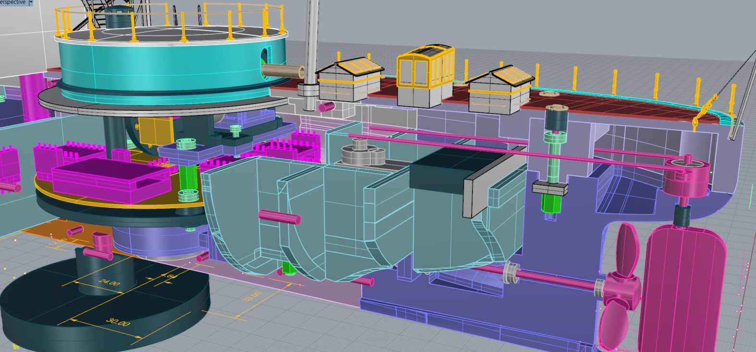Image resolution: width=756 pixels, height=352 pixels.
Task: Select the magenta rudder at the stern
Action: point(681,288)
